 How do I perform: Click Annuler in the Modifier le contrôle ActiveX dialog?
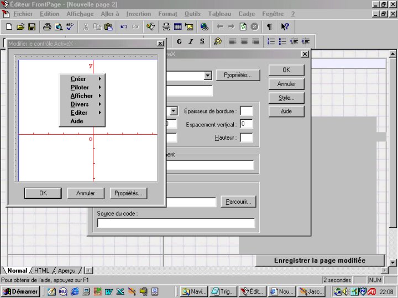tap(86, 193)
